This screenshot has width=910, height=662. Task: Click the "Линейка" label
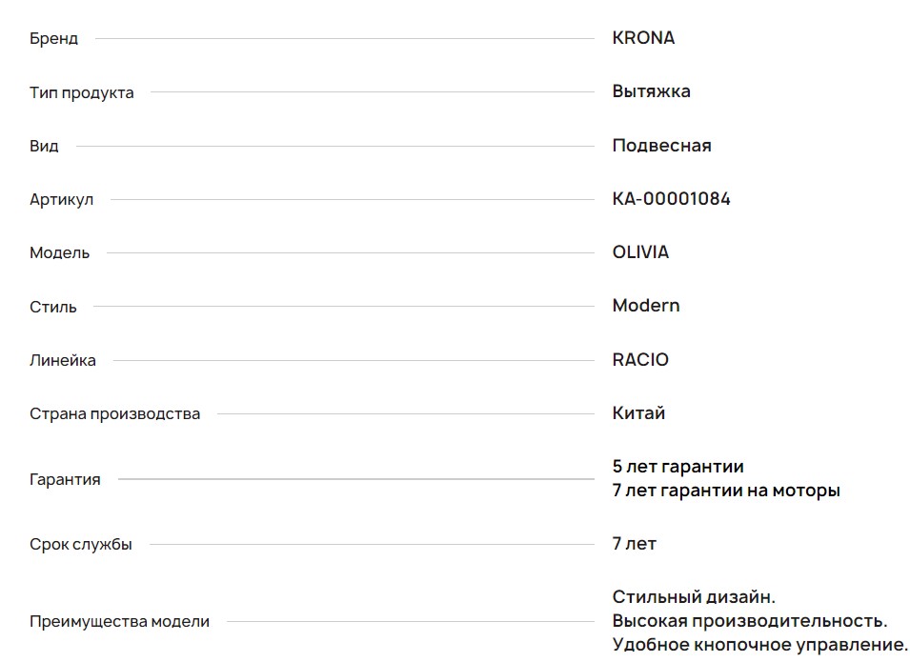62,360
